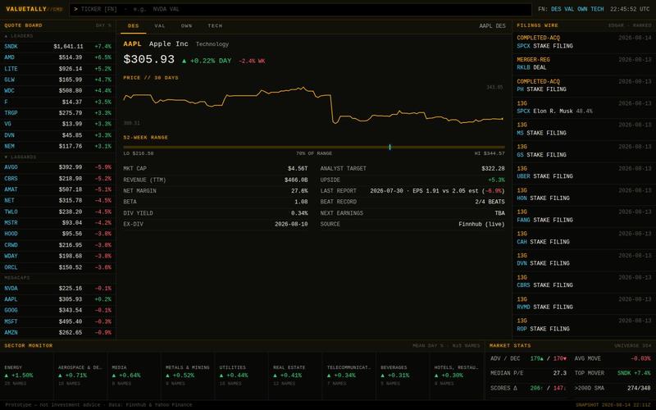Open FANG stake filing entry

[x=584, y=216]
